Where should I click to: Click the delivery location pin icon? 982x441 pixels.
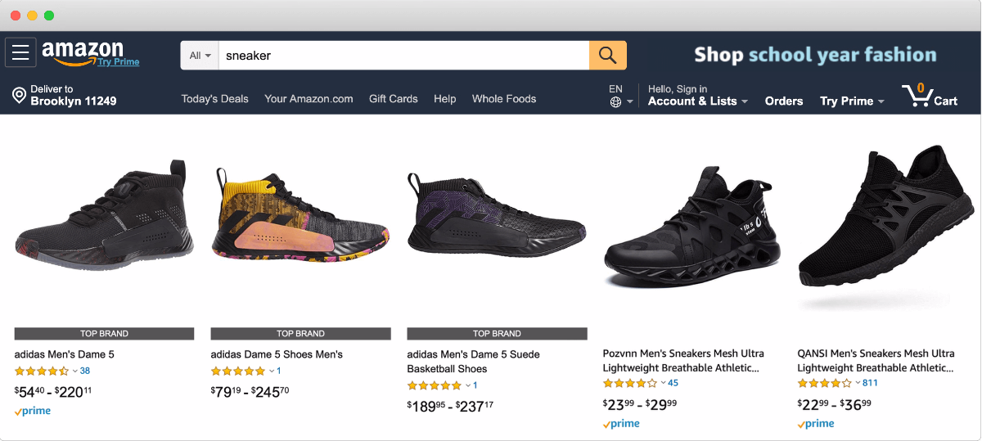click(19, 96)
